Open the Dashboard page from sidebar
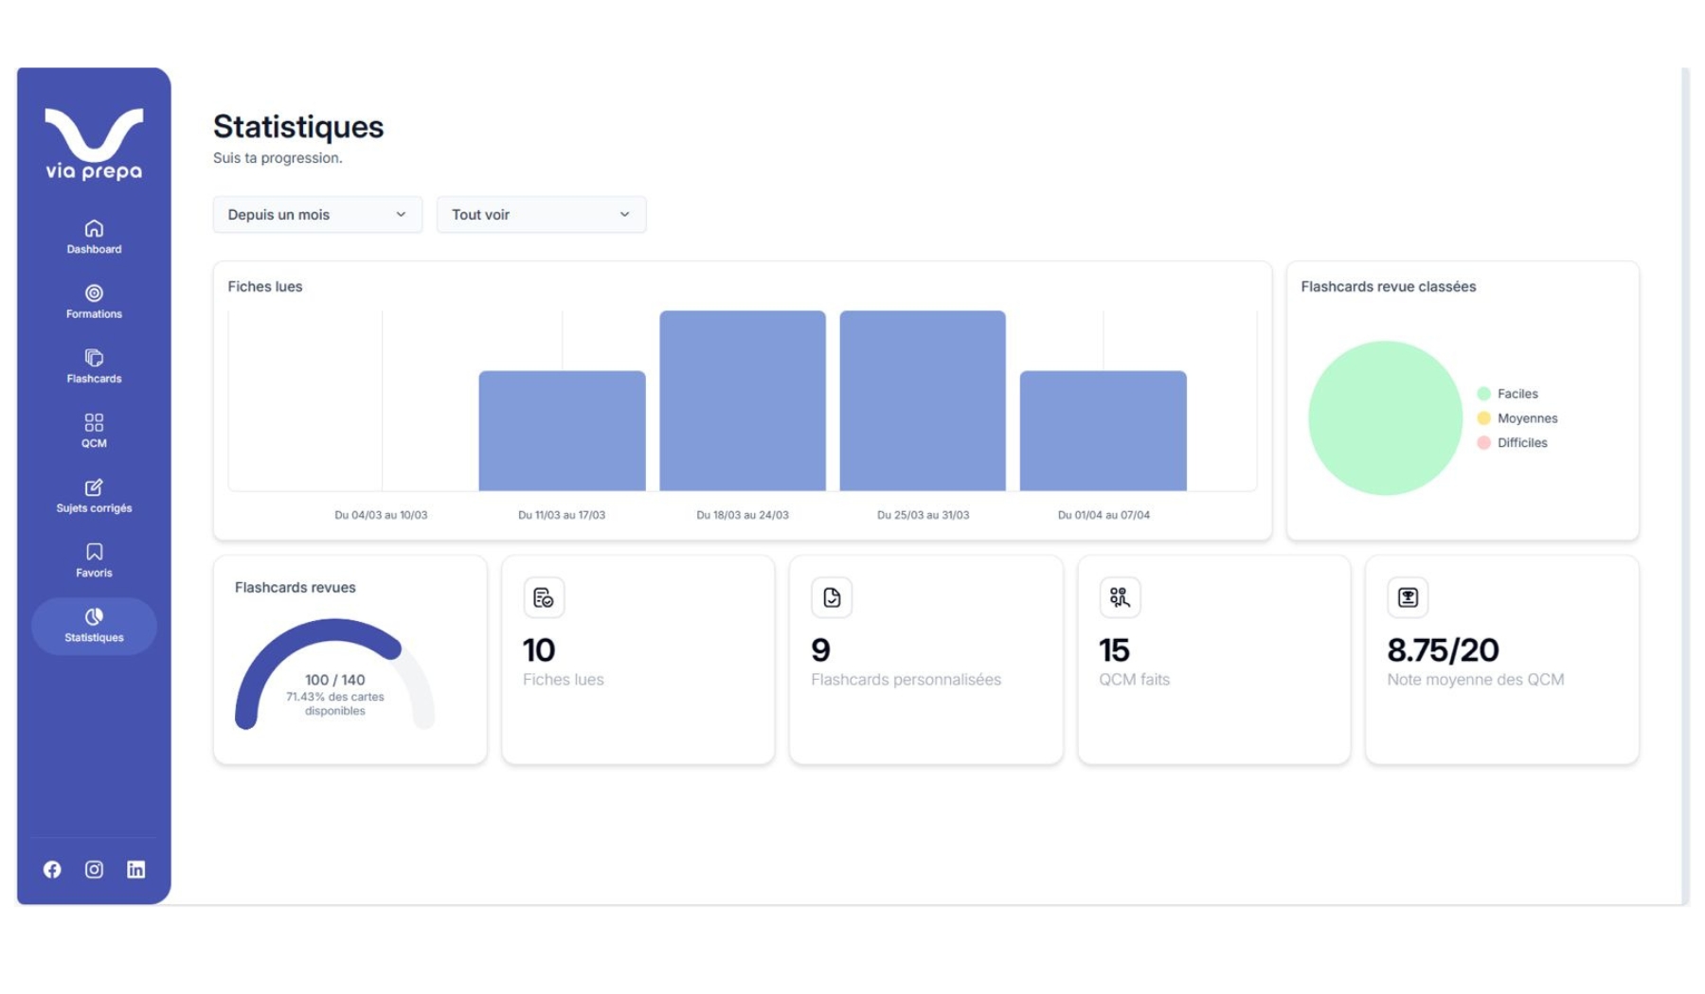The height and width of the screenshot is (994, 1705). [x=94, y=237]
